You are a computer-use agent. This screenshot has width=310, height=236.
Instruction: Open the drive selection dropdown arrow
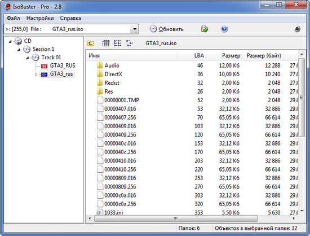(x=135, y=29)
